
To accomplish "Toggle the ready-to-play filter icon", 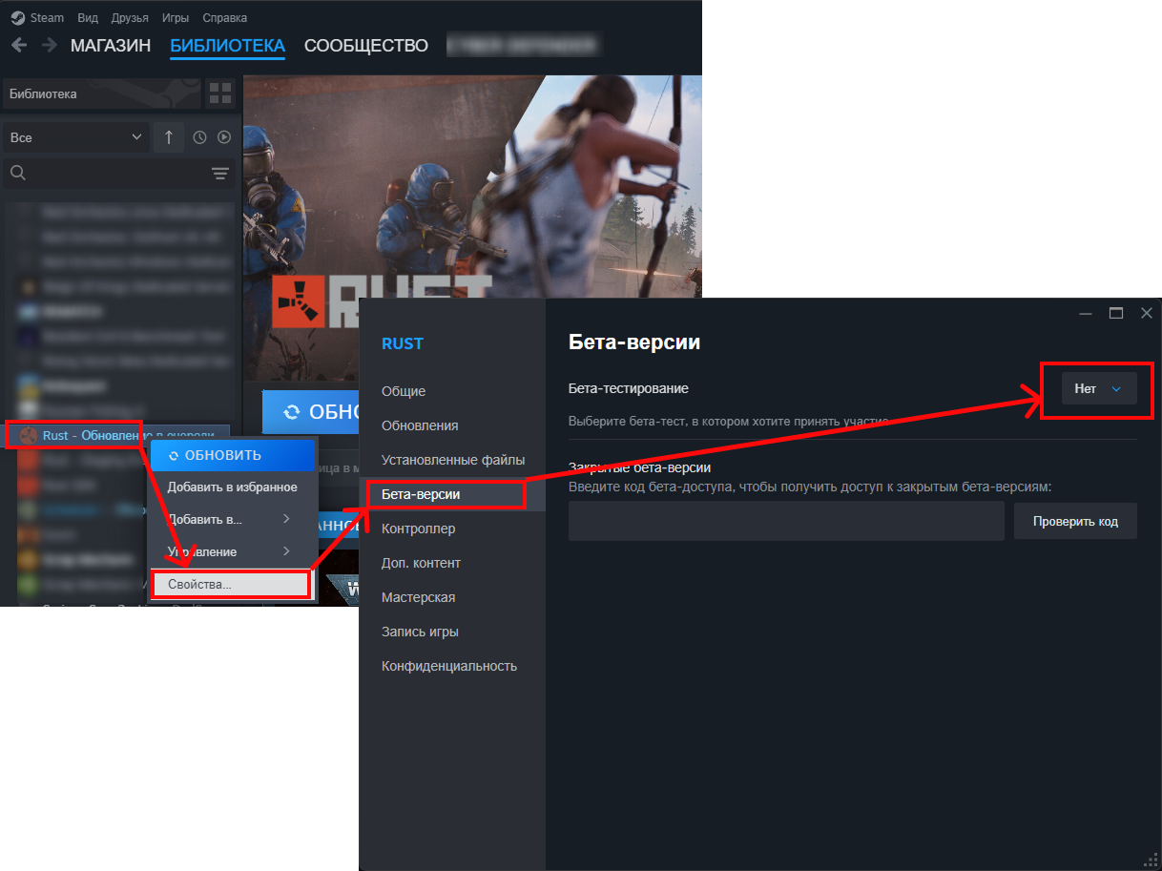I will click(224, 137).
